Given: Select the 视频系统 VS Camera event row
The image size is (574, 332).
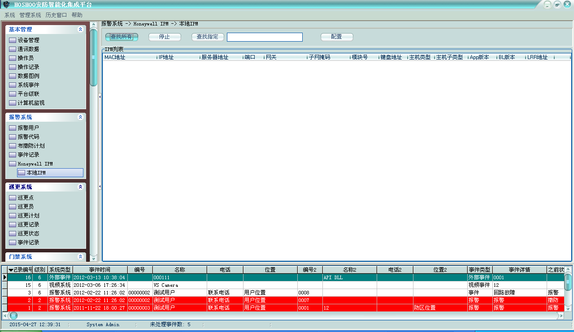Looking at the screenshot, I should pyautogui.click(x=179, y=285).
